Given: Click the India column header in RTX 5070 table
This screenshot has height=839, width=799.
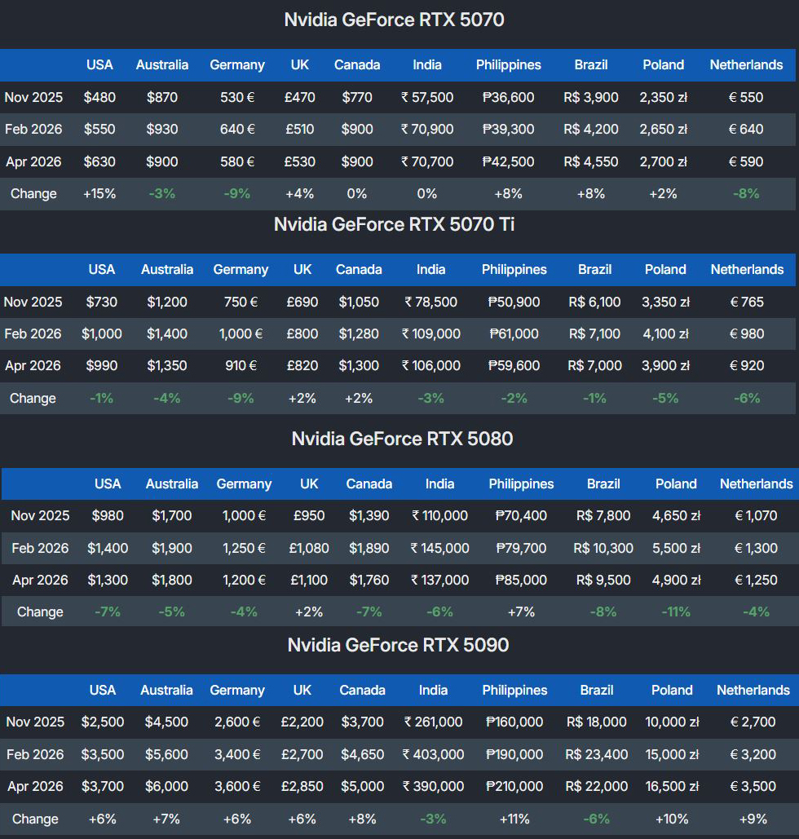Looking at the screenshot, I should click(427, 64).
